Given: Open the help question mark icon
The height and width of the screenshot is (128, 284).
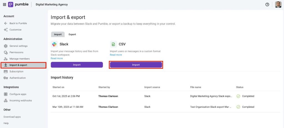Looking at the screenshot, I should (267, 4).
